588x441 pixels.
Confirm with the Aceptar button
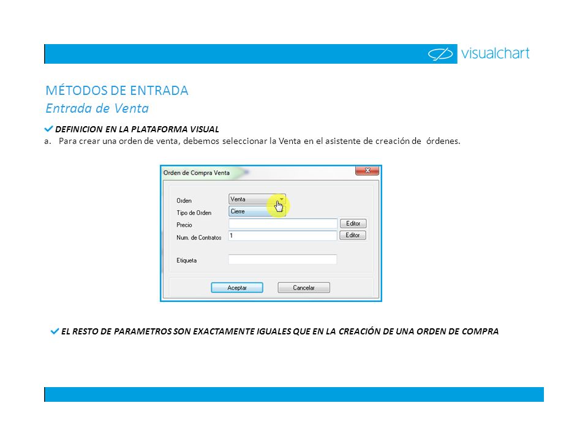[237, 288]
